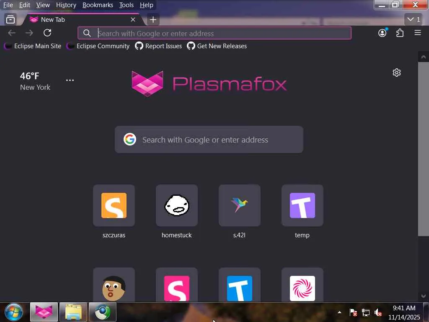429x322 pixels.
Task: Click the Plasmafox logo
Action: coord(209,83)
